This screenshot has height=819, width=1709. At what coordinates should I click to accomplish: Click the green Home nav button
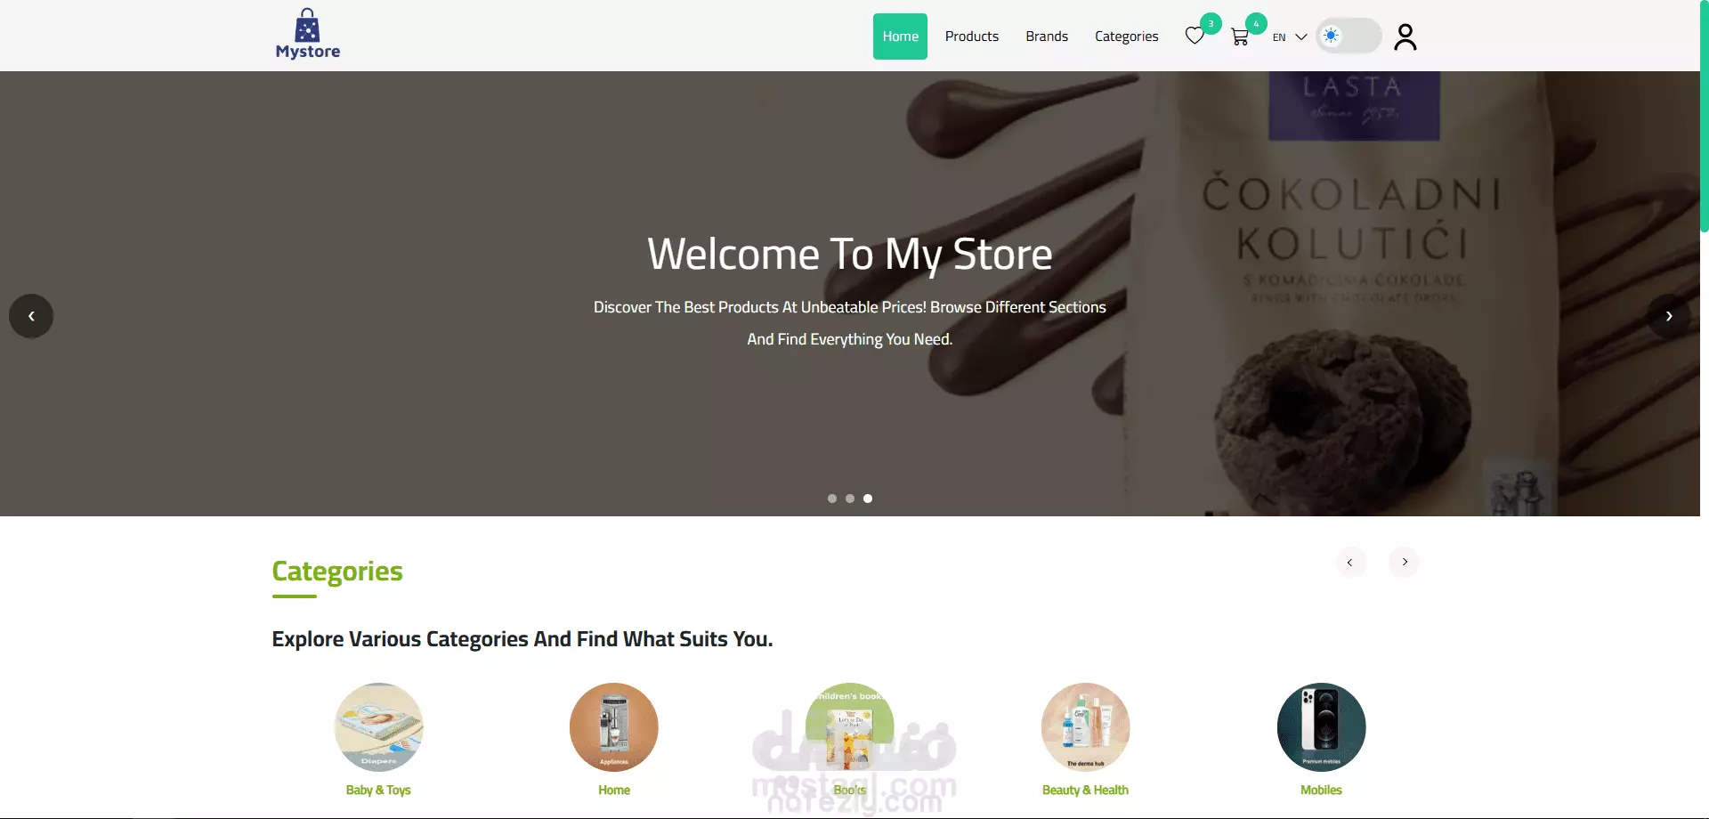pyautogui.click(x=900, y=36)
